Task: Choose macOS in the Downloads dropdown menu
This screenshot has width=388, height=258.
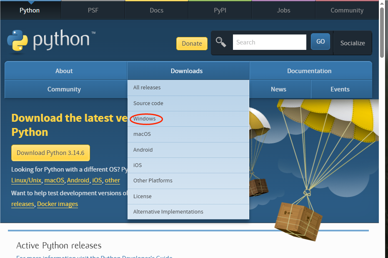Action: pyautogui.click(x=188, y=135)
